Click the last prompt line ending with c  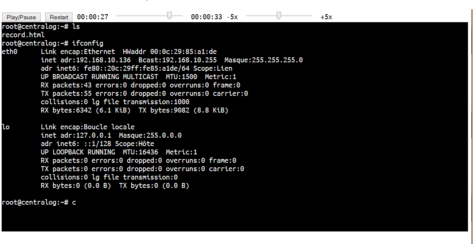[x=39, y=202]
